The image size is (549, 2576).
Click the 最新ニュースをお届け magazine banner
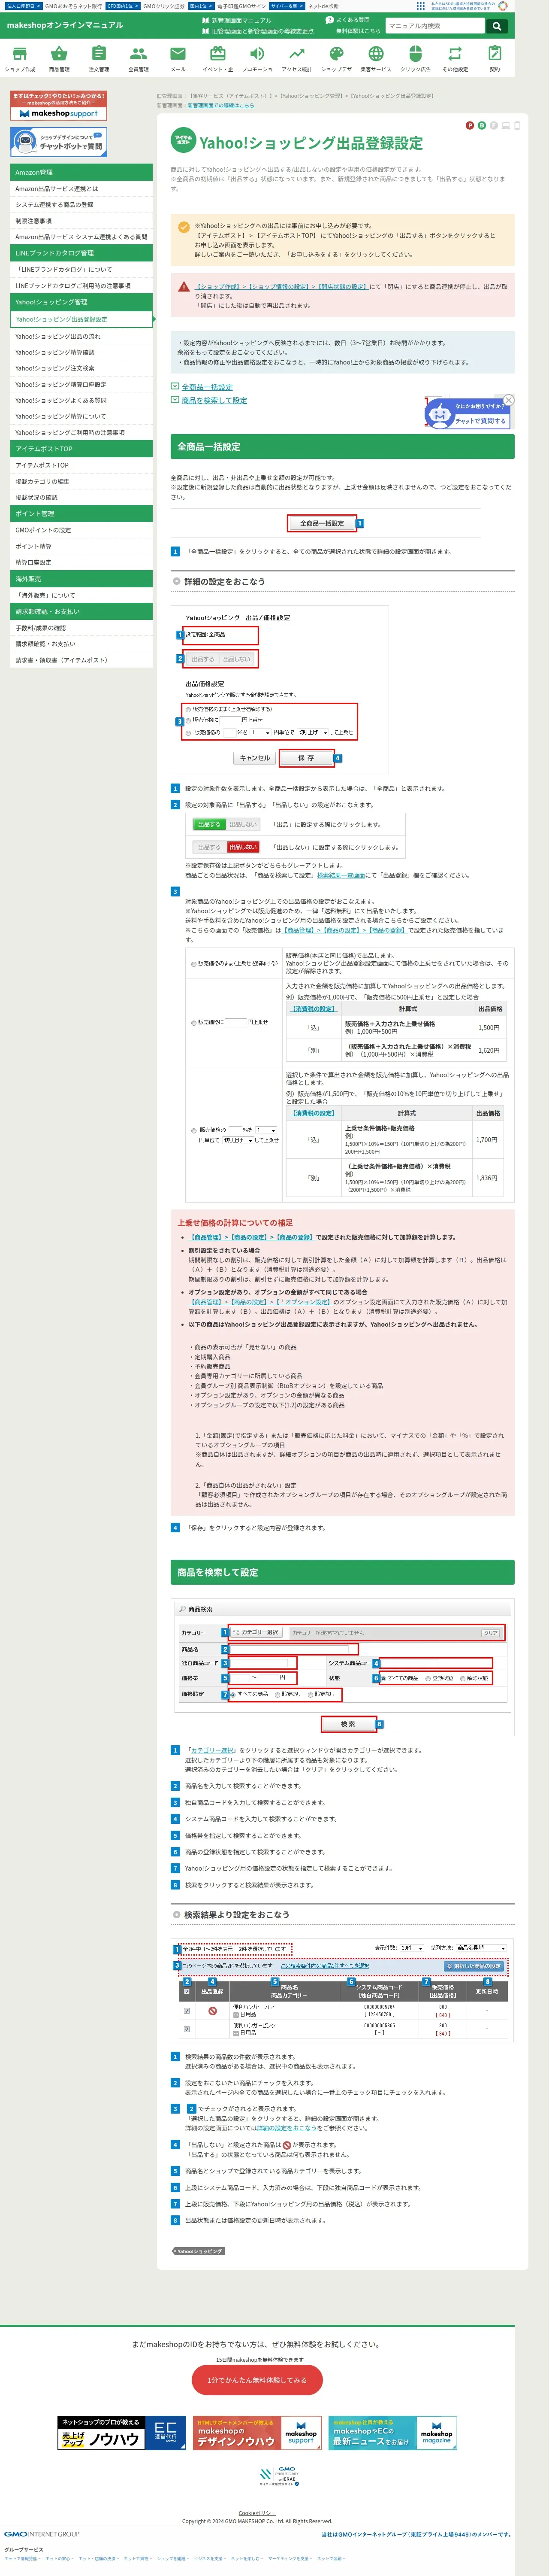(392, 2433)
